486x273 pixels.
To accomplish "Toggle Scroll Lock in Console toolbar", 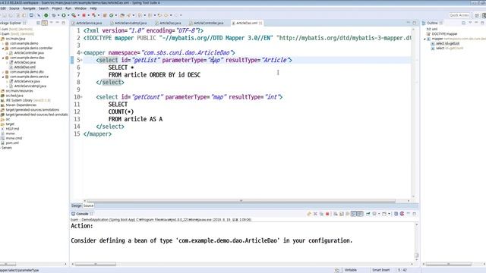I will click(342, 214).
